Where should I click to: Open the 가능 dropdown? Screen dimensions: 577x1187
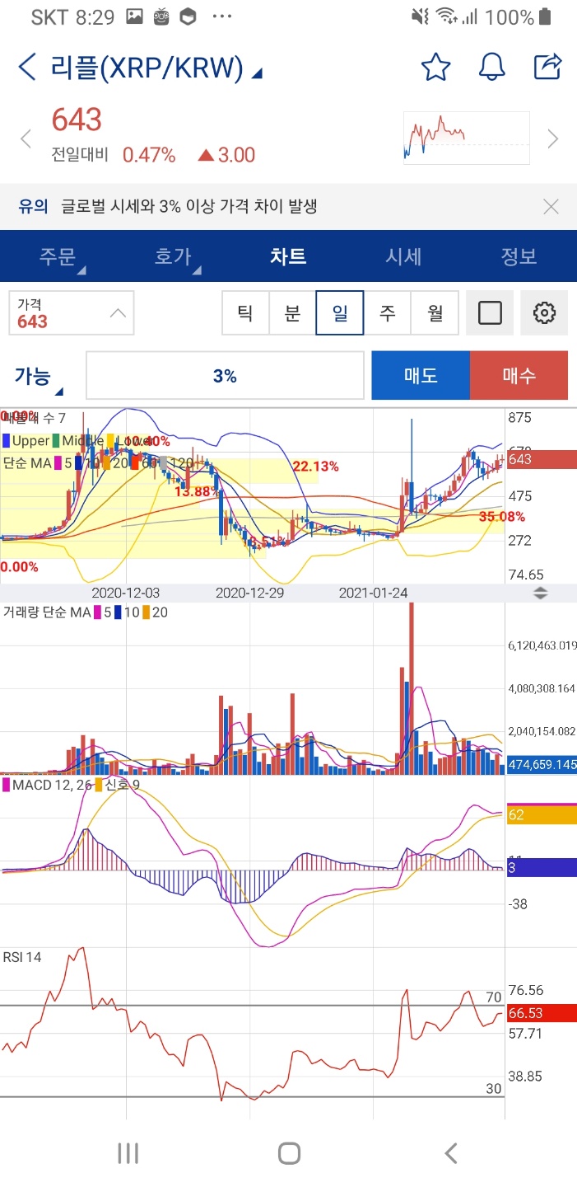click(38, 378)
